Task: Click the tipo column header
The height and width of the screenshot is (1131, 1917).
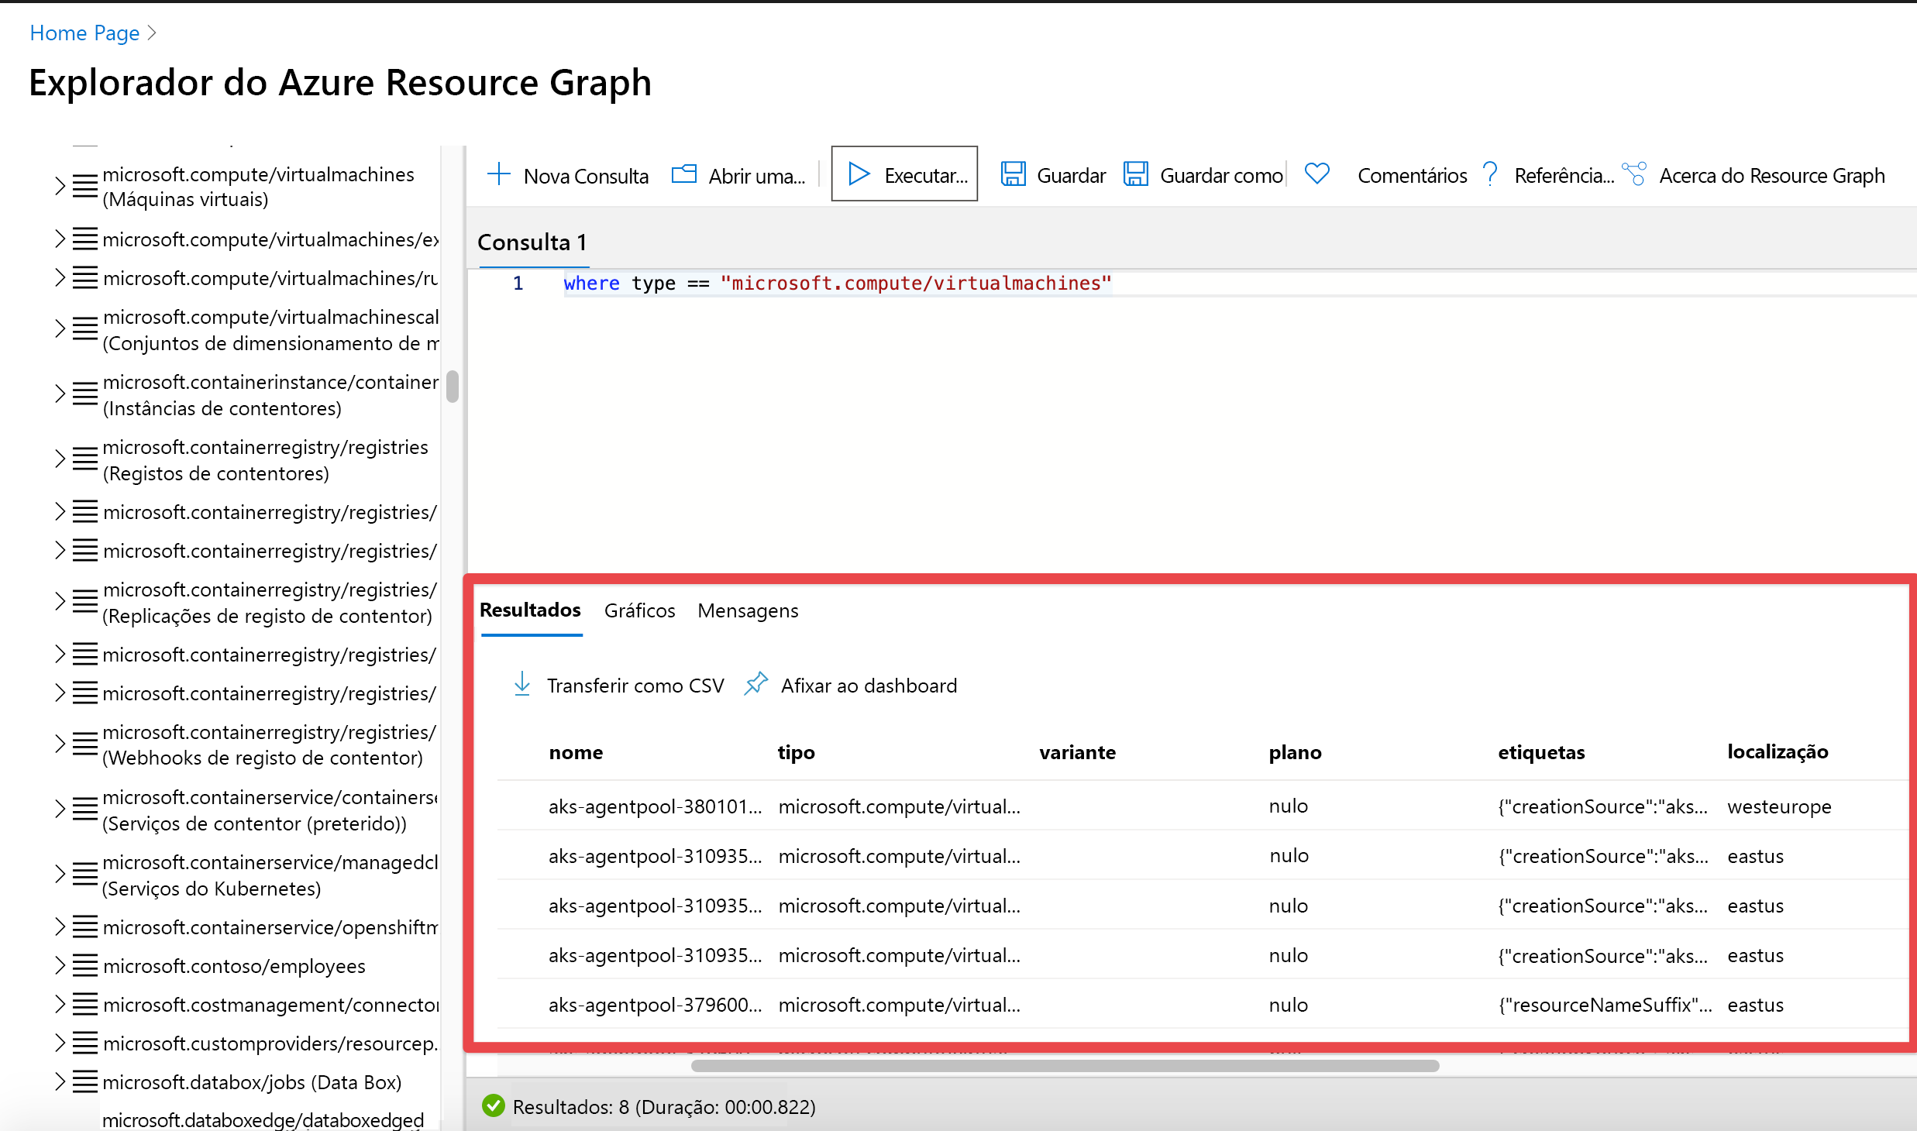Action: 796,752
